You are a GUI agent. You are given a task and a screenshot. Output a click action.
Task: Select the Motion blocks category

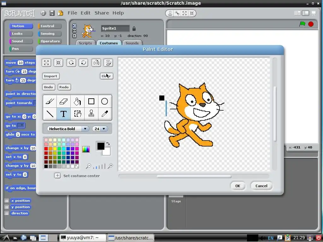[x=21, y=26]
